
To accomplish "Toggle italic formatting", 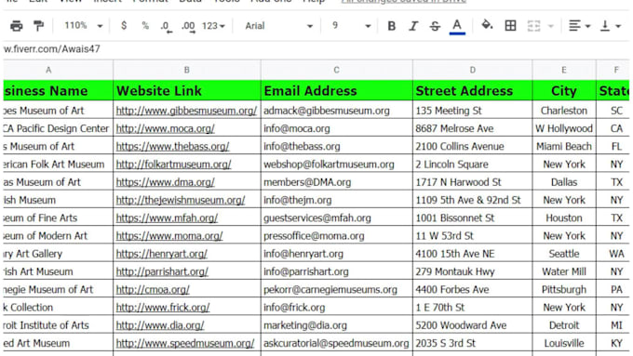I will click(x=413, y=26).
